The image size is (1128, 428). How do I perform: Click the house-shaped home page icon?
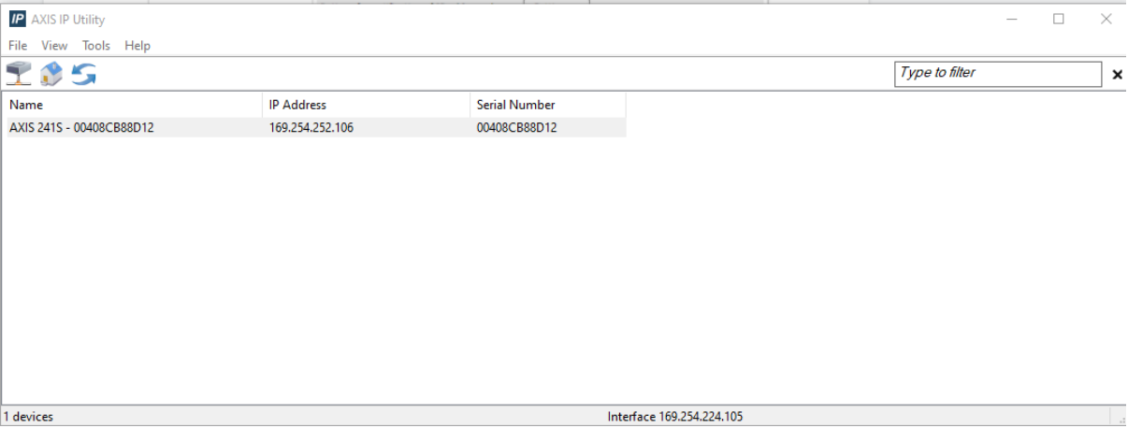(51, 74)
